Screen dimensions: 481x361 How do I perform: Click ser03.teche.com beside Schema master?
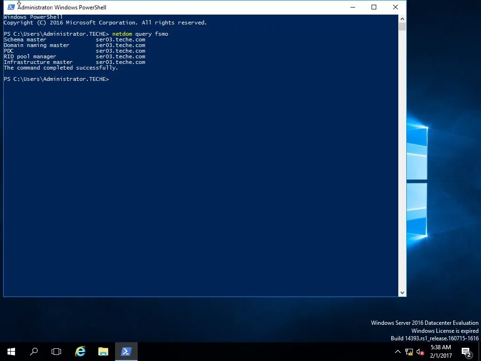121,39
